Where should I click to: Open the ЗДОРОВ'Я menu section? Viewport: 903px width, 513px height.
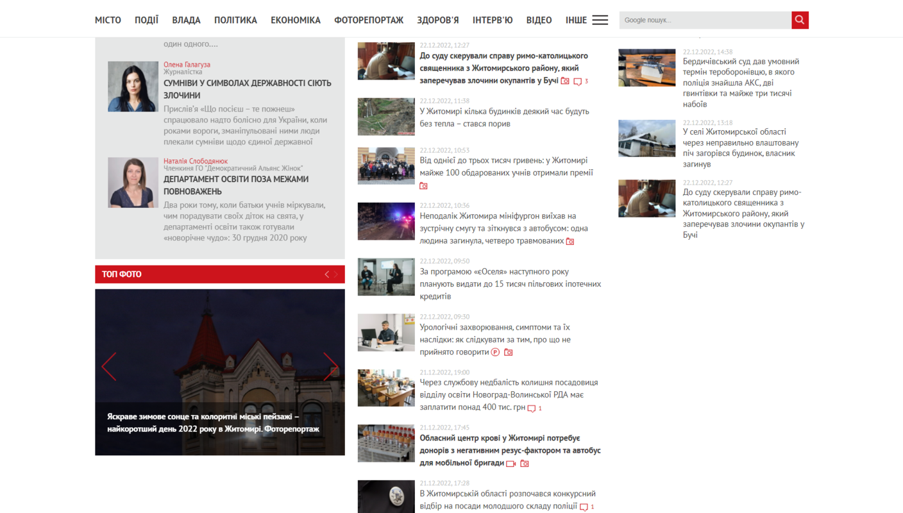click(x=438, y=20)
